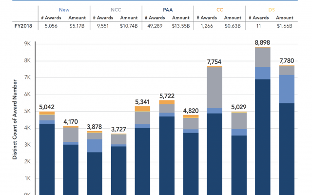The height and width of the screenshot is (195, 312).
Task: Select the NCC column group header
Action: (115, 9)
